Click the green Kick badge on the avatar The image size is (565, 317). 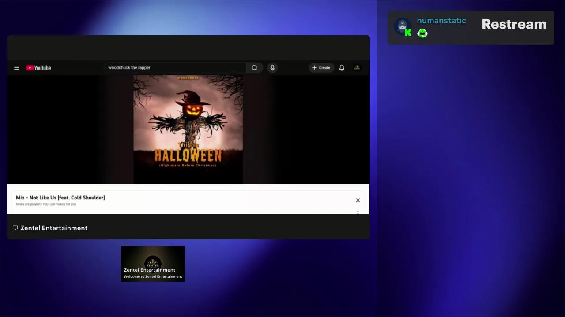point(408,33)
